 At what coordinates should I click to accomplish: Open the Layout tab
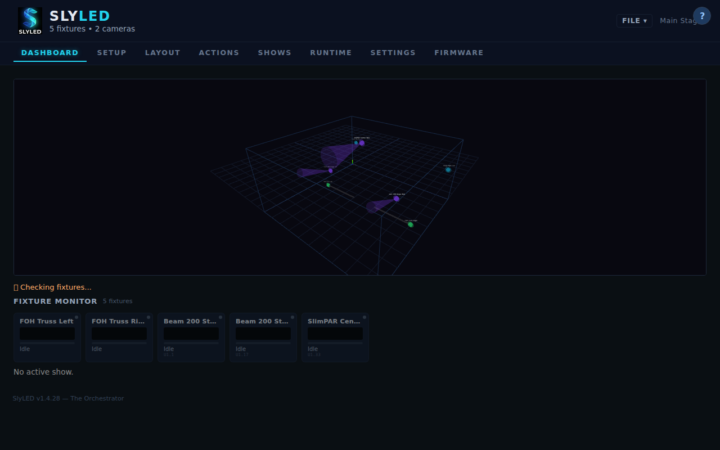(163, 53)
